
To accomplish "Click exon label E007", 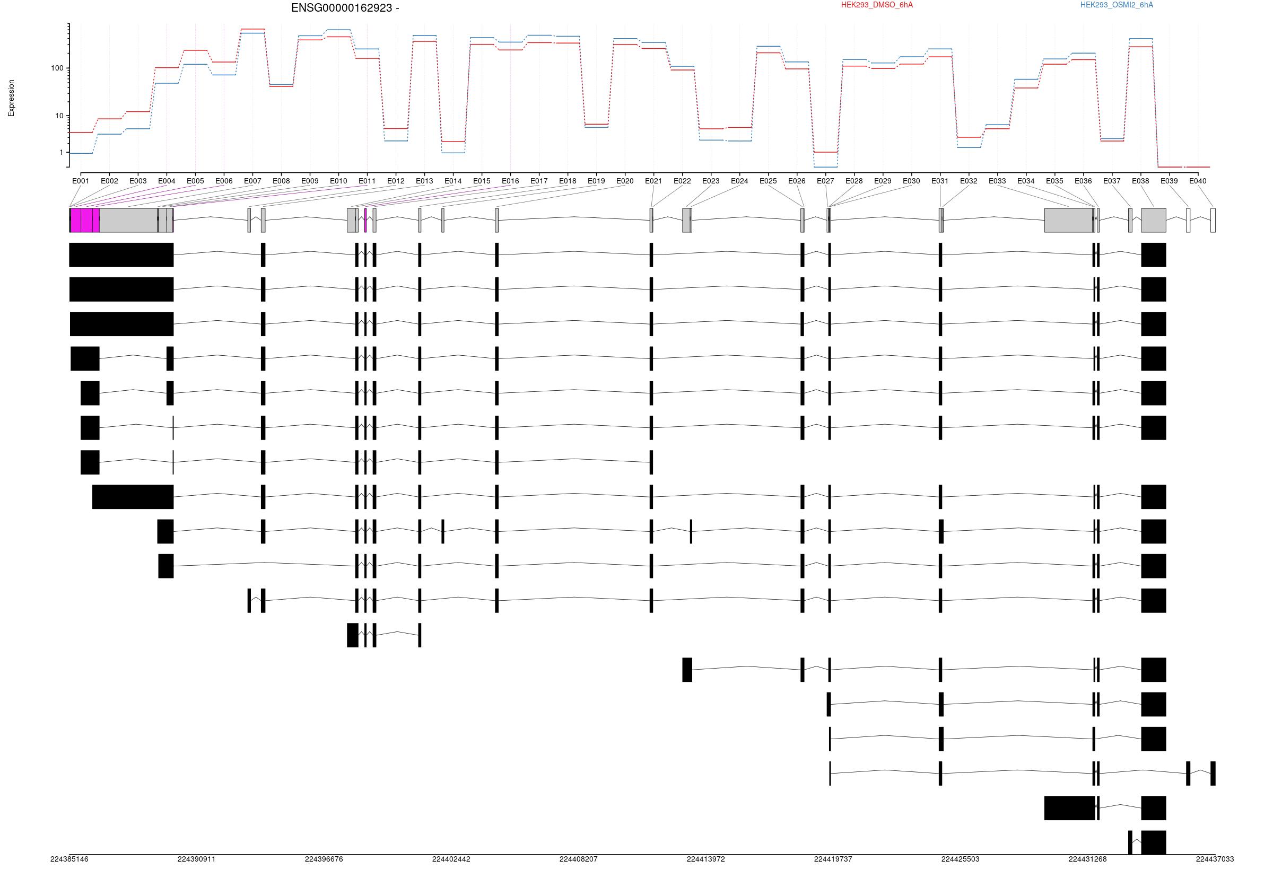I will tap(252, 181).
